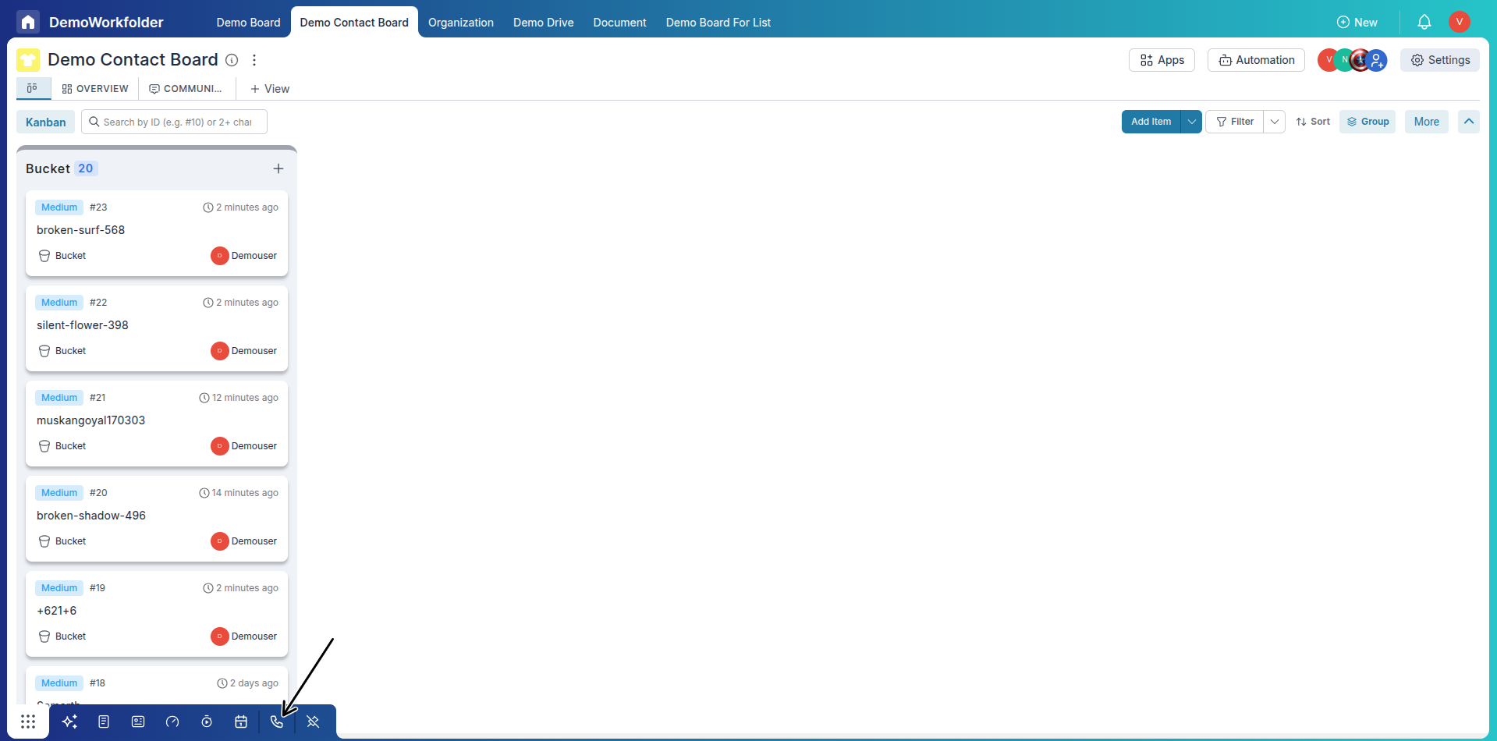
Task: Open the phone call icon in dock
Action: [x=277, y=721]
